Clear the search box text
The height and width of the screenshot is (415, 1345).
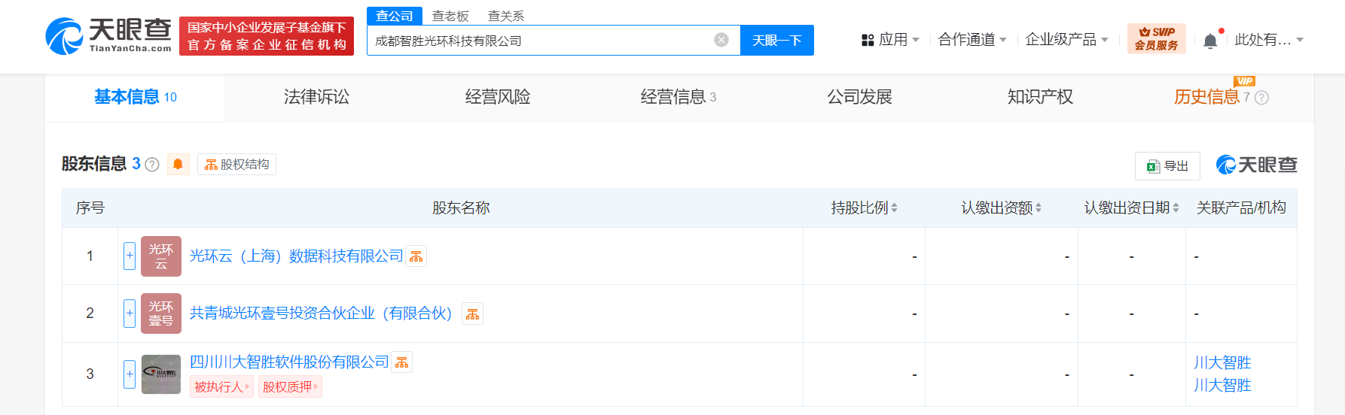[721, 40]
